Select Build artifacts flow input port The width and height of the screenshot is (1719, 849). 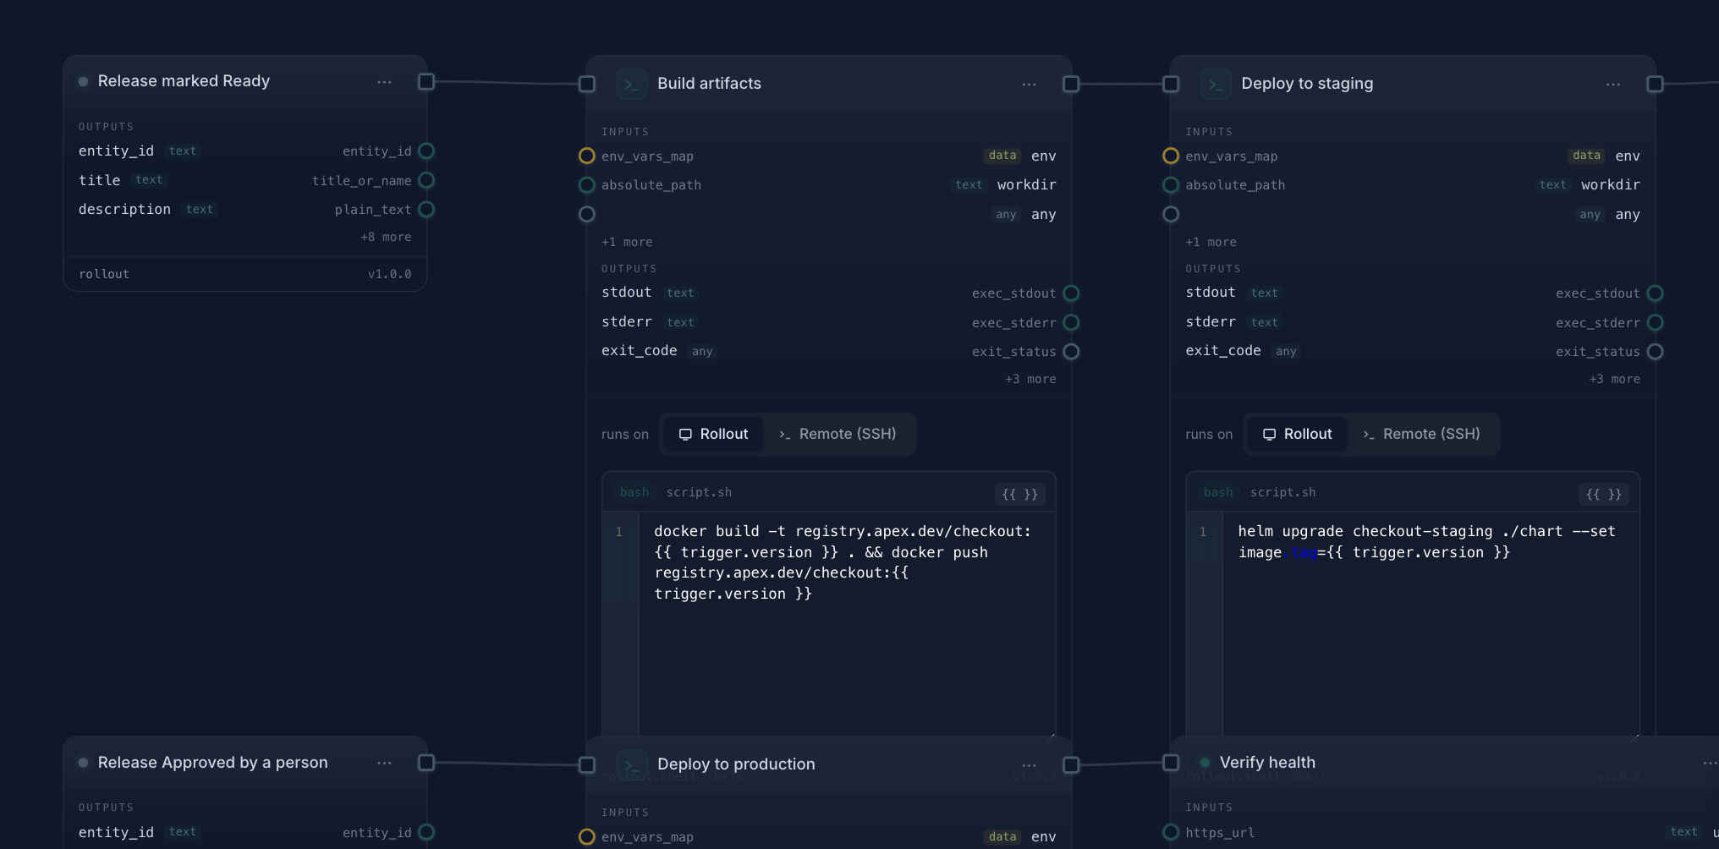coord(587,85)
